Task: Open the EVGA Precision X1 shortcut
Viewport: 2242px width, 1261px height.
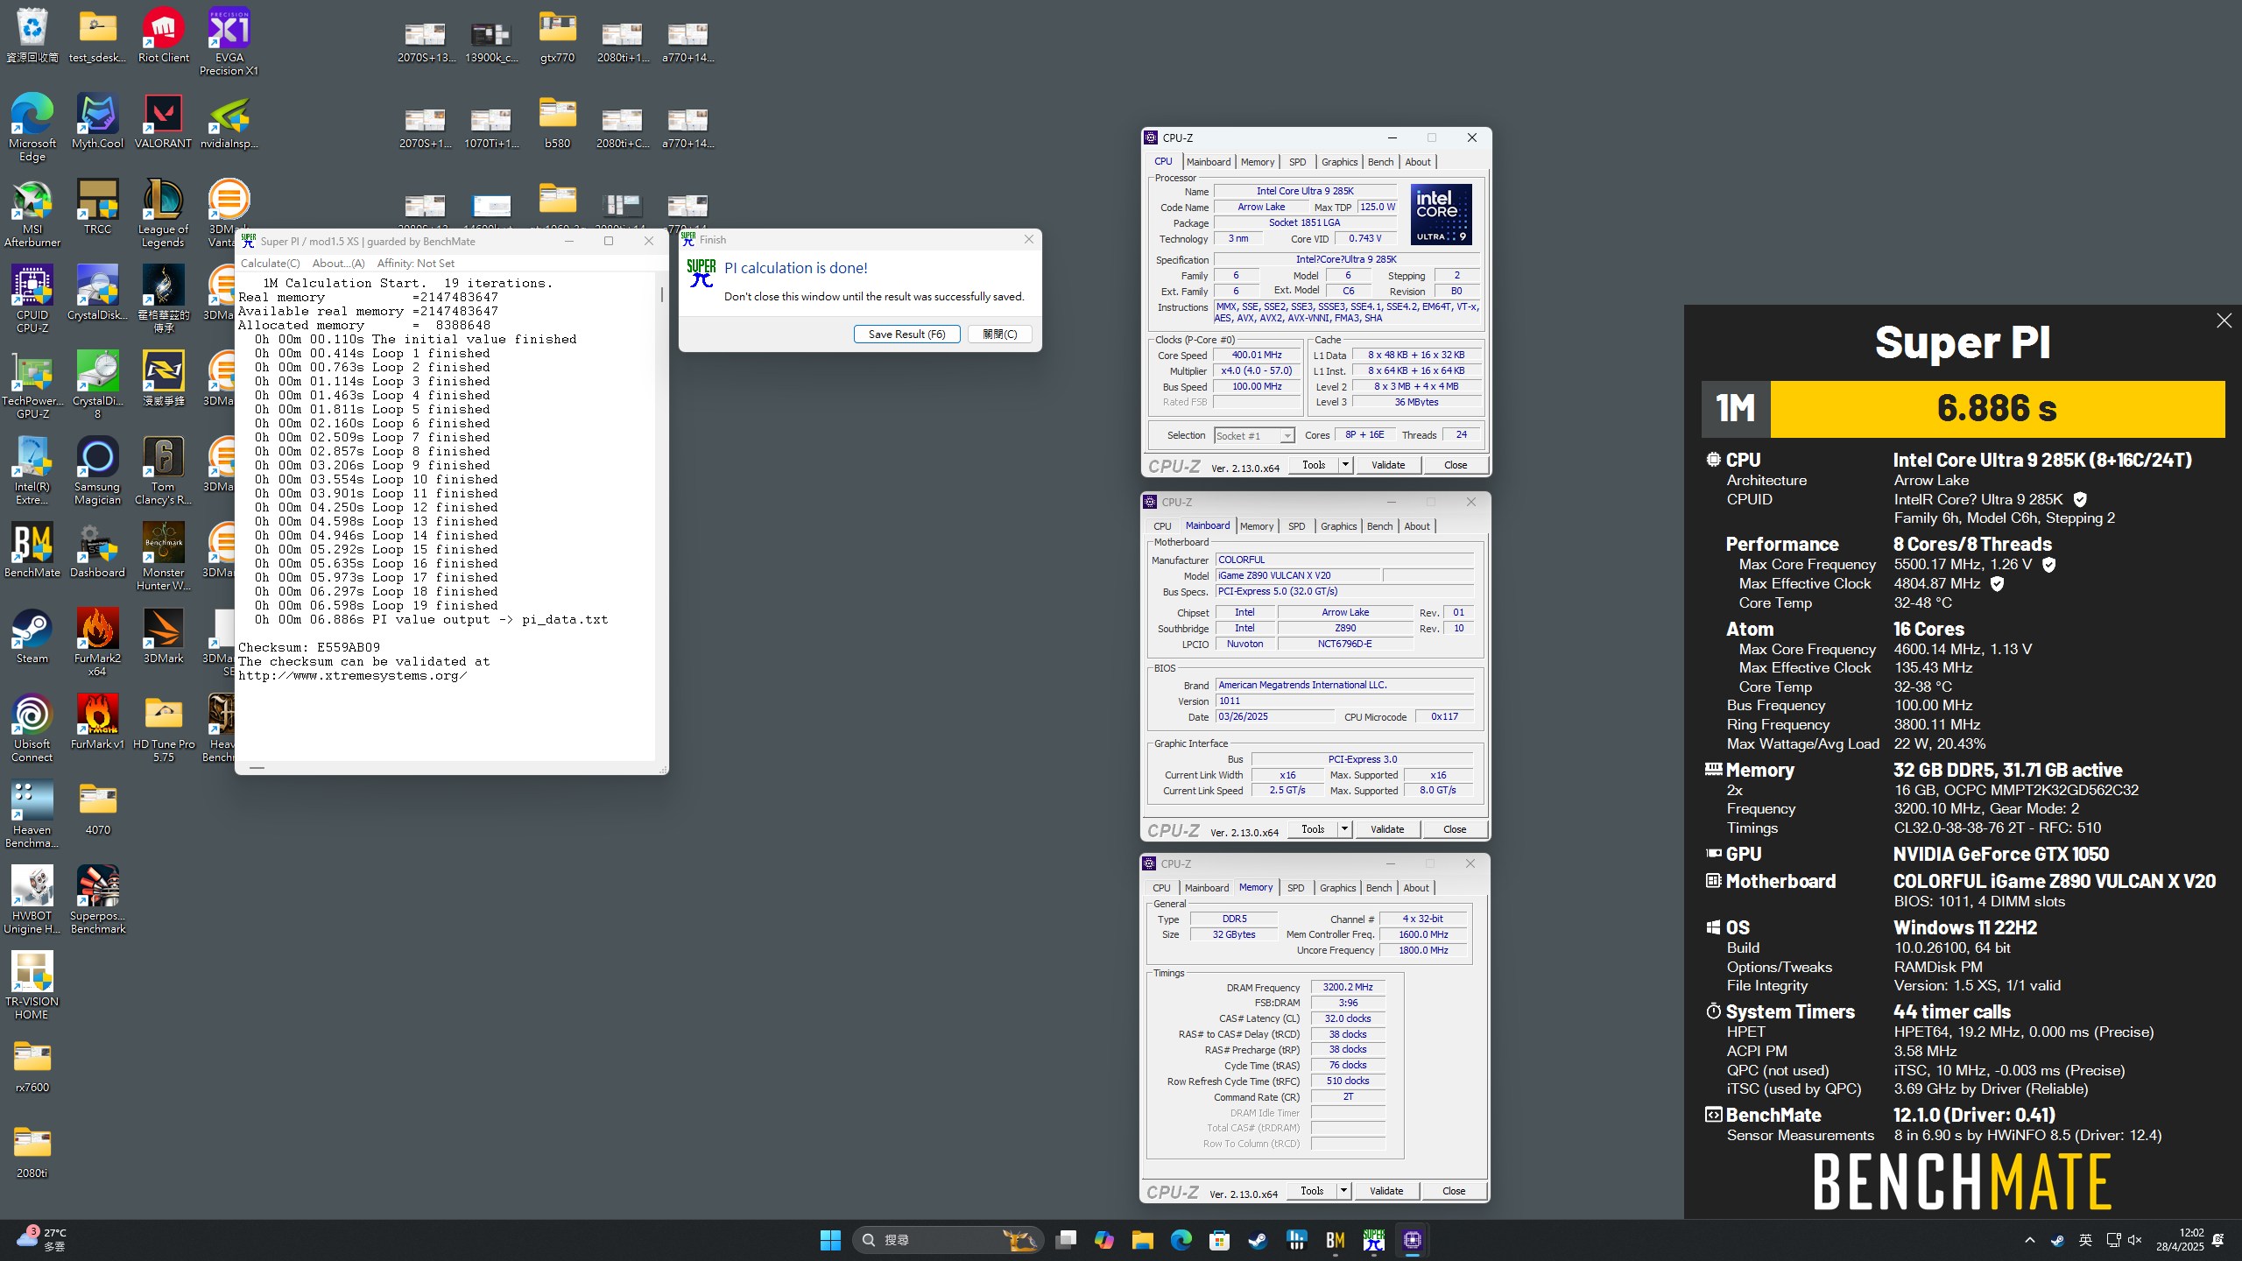Action: 229,41
